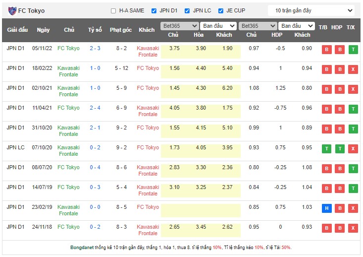This screenshot has width=363, height=257.
Task: Click the red X badge in 18/02/22 row
Action: pyautogui.click(x=352, y=69)
